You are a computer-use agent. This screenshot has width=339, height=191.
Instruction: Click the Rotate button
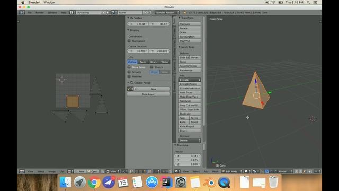coord(190,28)
